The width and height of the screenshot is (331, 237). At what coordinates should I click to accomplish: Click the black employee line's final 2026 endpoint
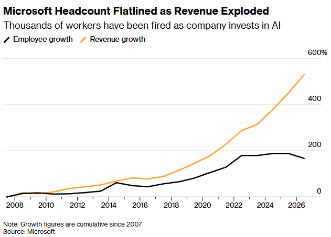click(304, 159)
